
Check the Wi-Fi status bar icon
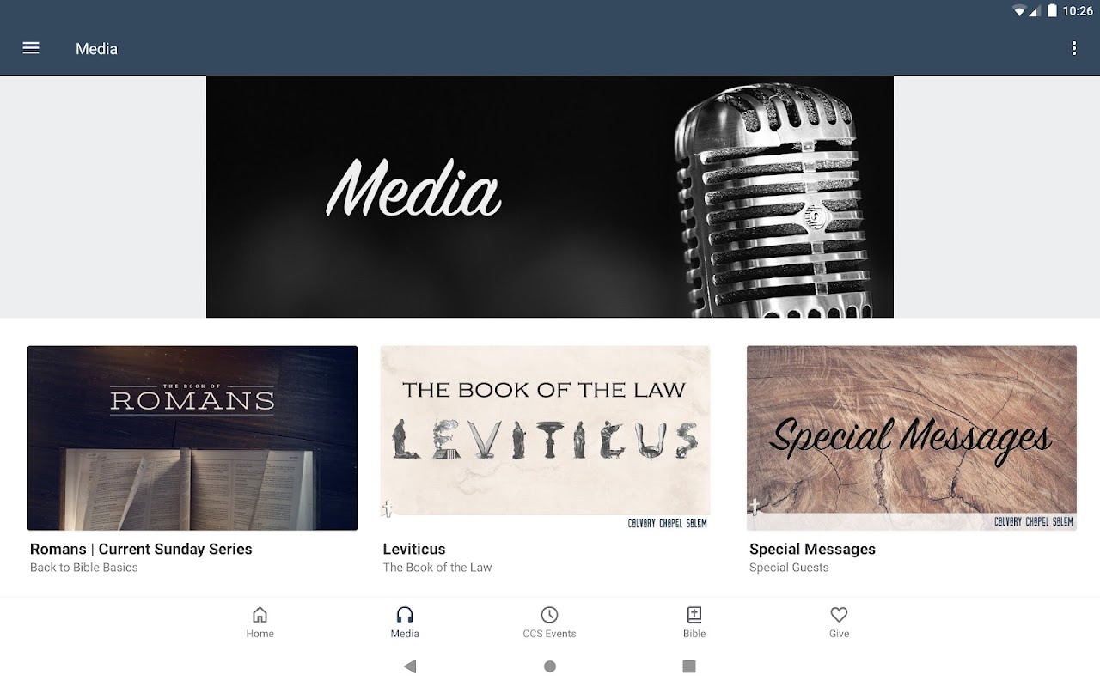pos(1020,11)
